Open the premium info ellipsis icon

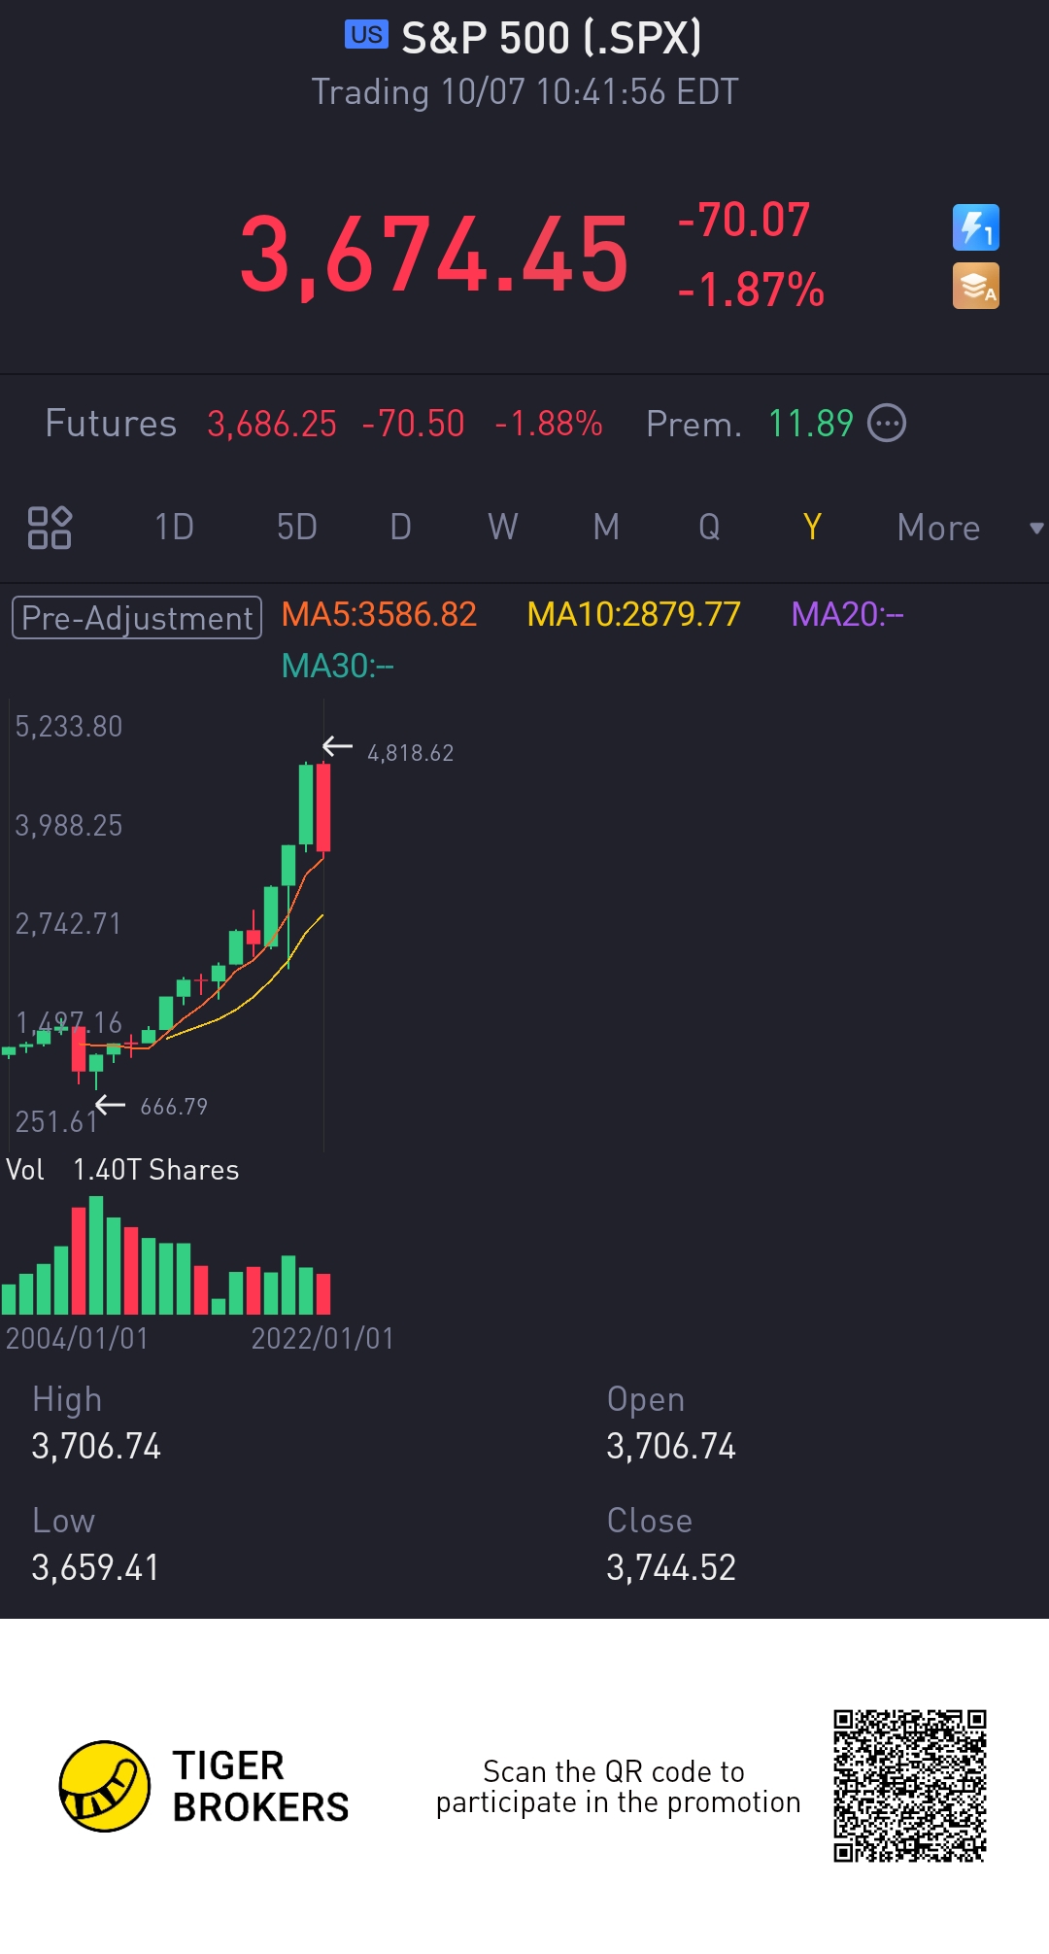pyautogui.click(x=886, y=424)
